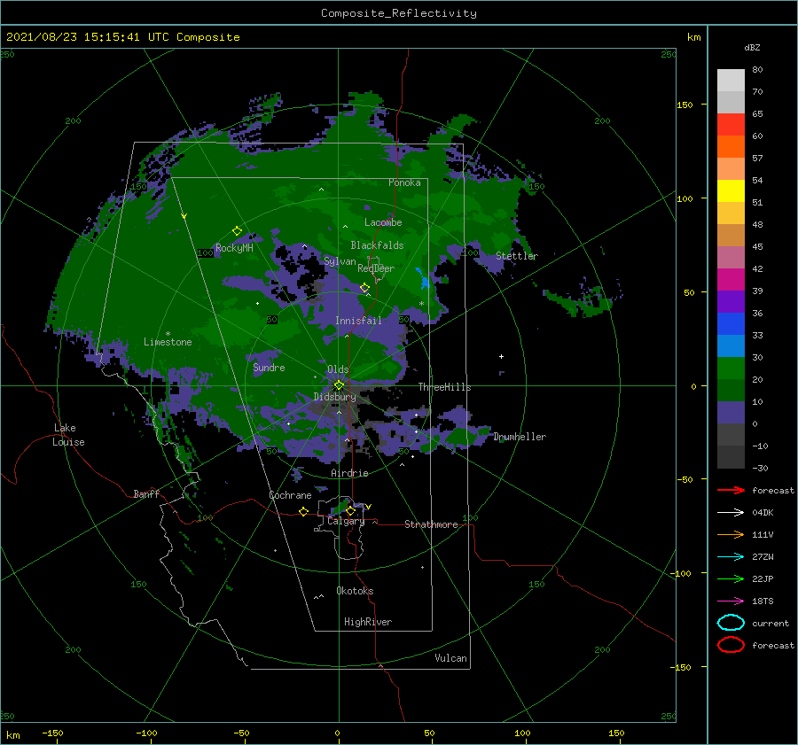Select the red 'forecast' ellipse symbol

pos(731,645)
